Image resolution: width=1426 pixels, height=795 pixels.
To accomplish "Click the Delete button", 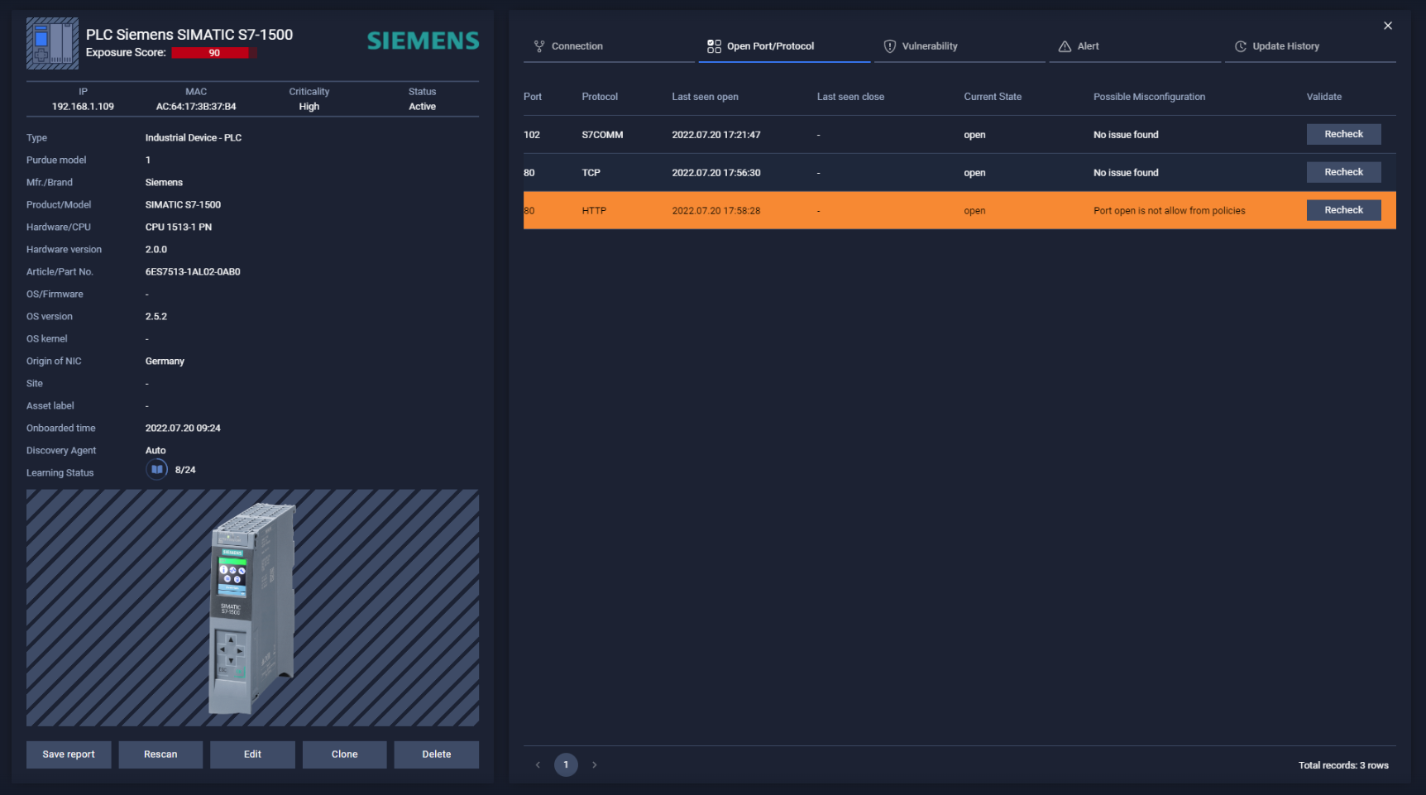I will [436, 754].
